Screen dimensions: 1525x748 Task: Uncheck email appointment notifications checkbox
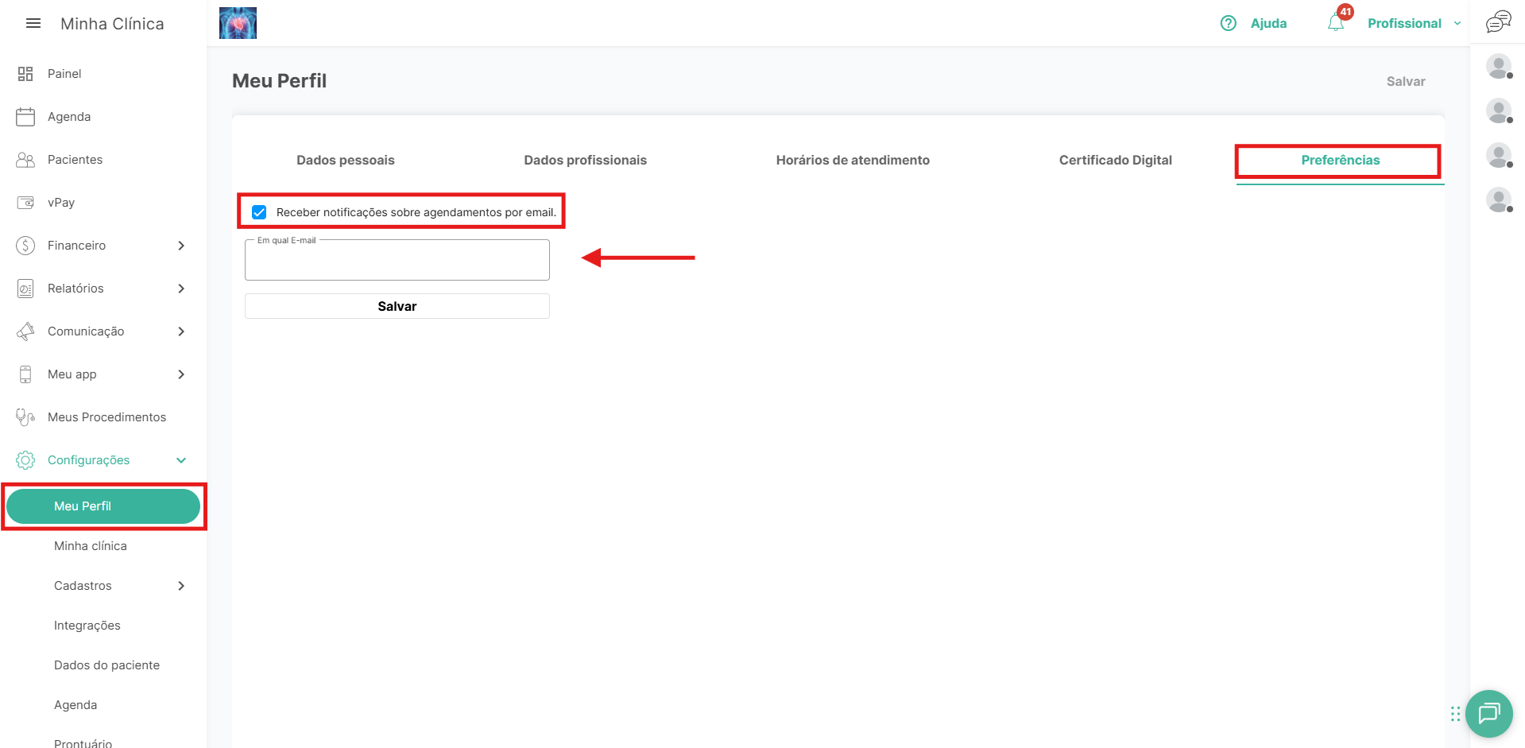click(x=259, y=212)
